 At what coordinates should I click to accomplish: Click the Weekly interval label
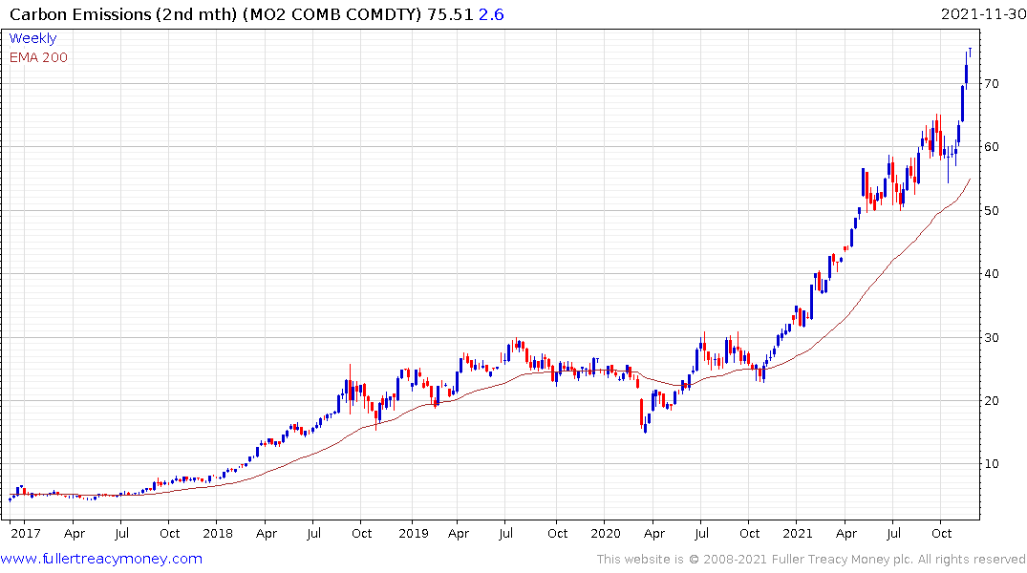(x=32, y=38)
